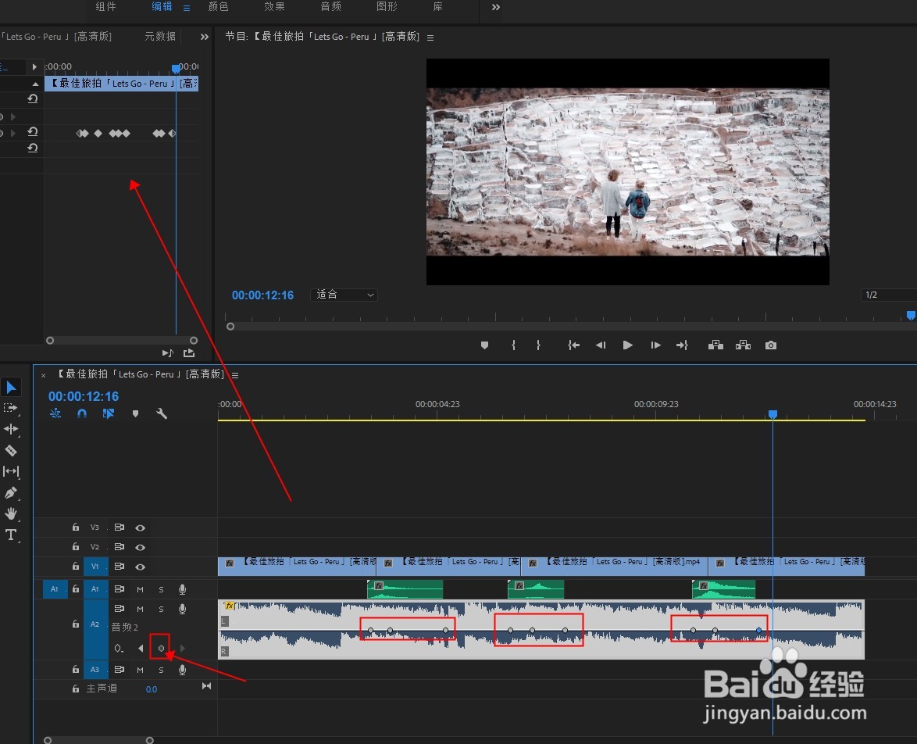This screenshot has height=744, width=917.
Task: Switch to 颜色 workspace
Action: pos(218,6)
